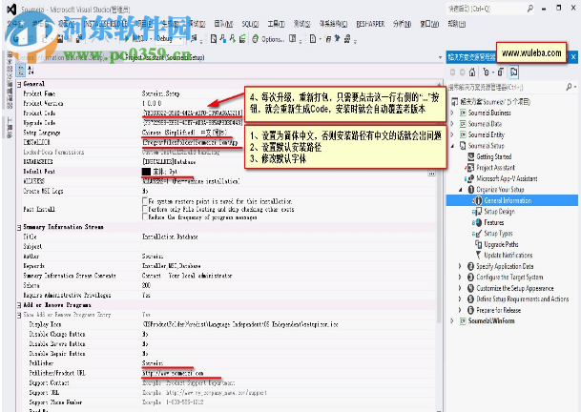Expand Customize the Setup Appearance
The image size is (581, 412).
tap(460, 288)
